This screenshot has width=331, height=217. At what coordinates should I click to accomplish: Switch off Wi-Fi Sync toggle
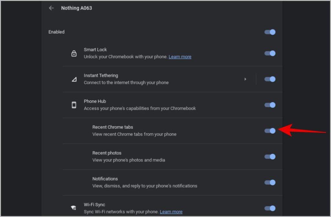270,208
